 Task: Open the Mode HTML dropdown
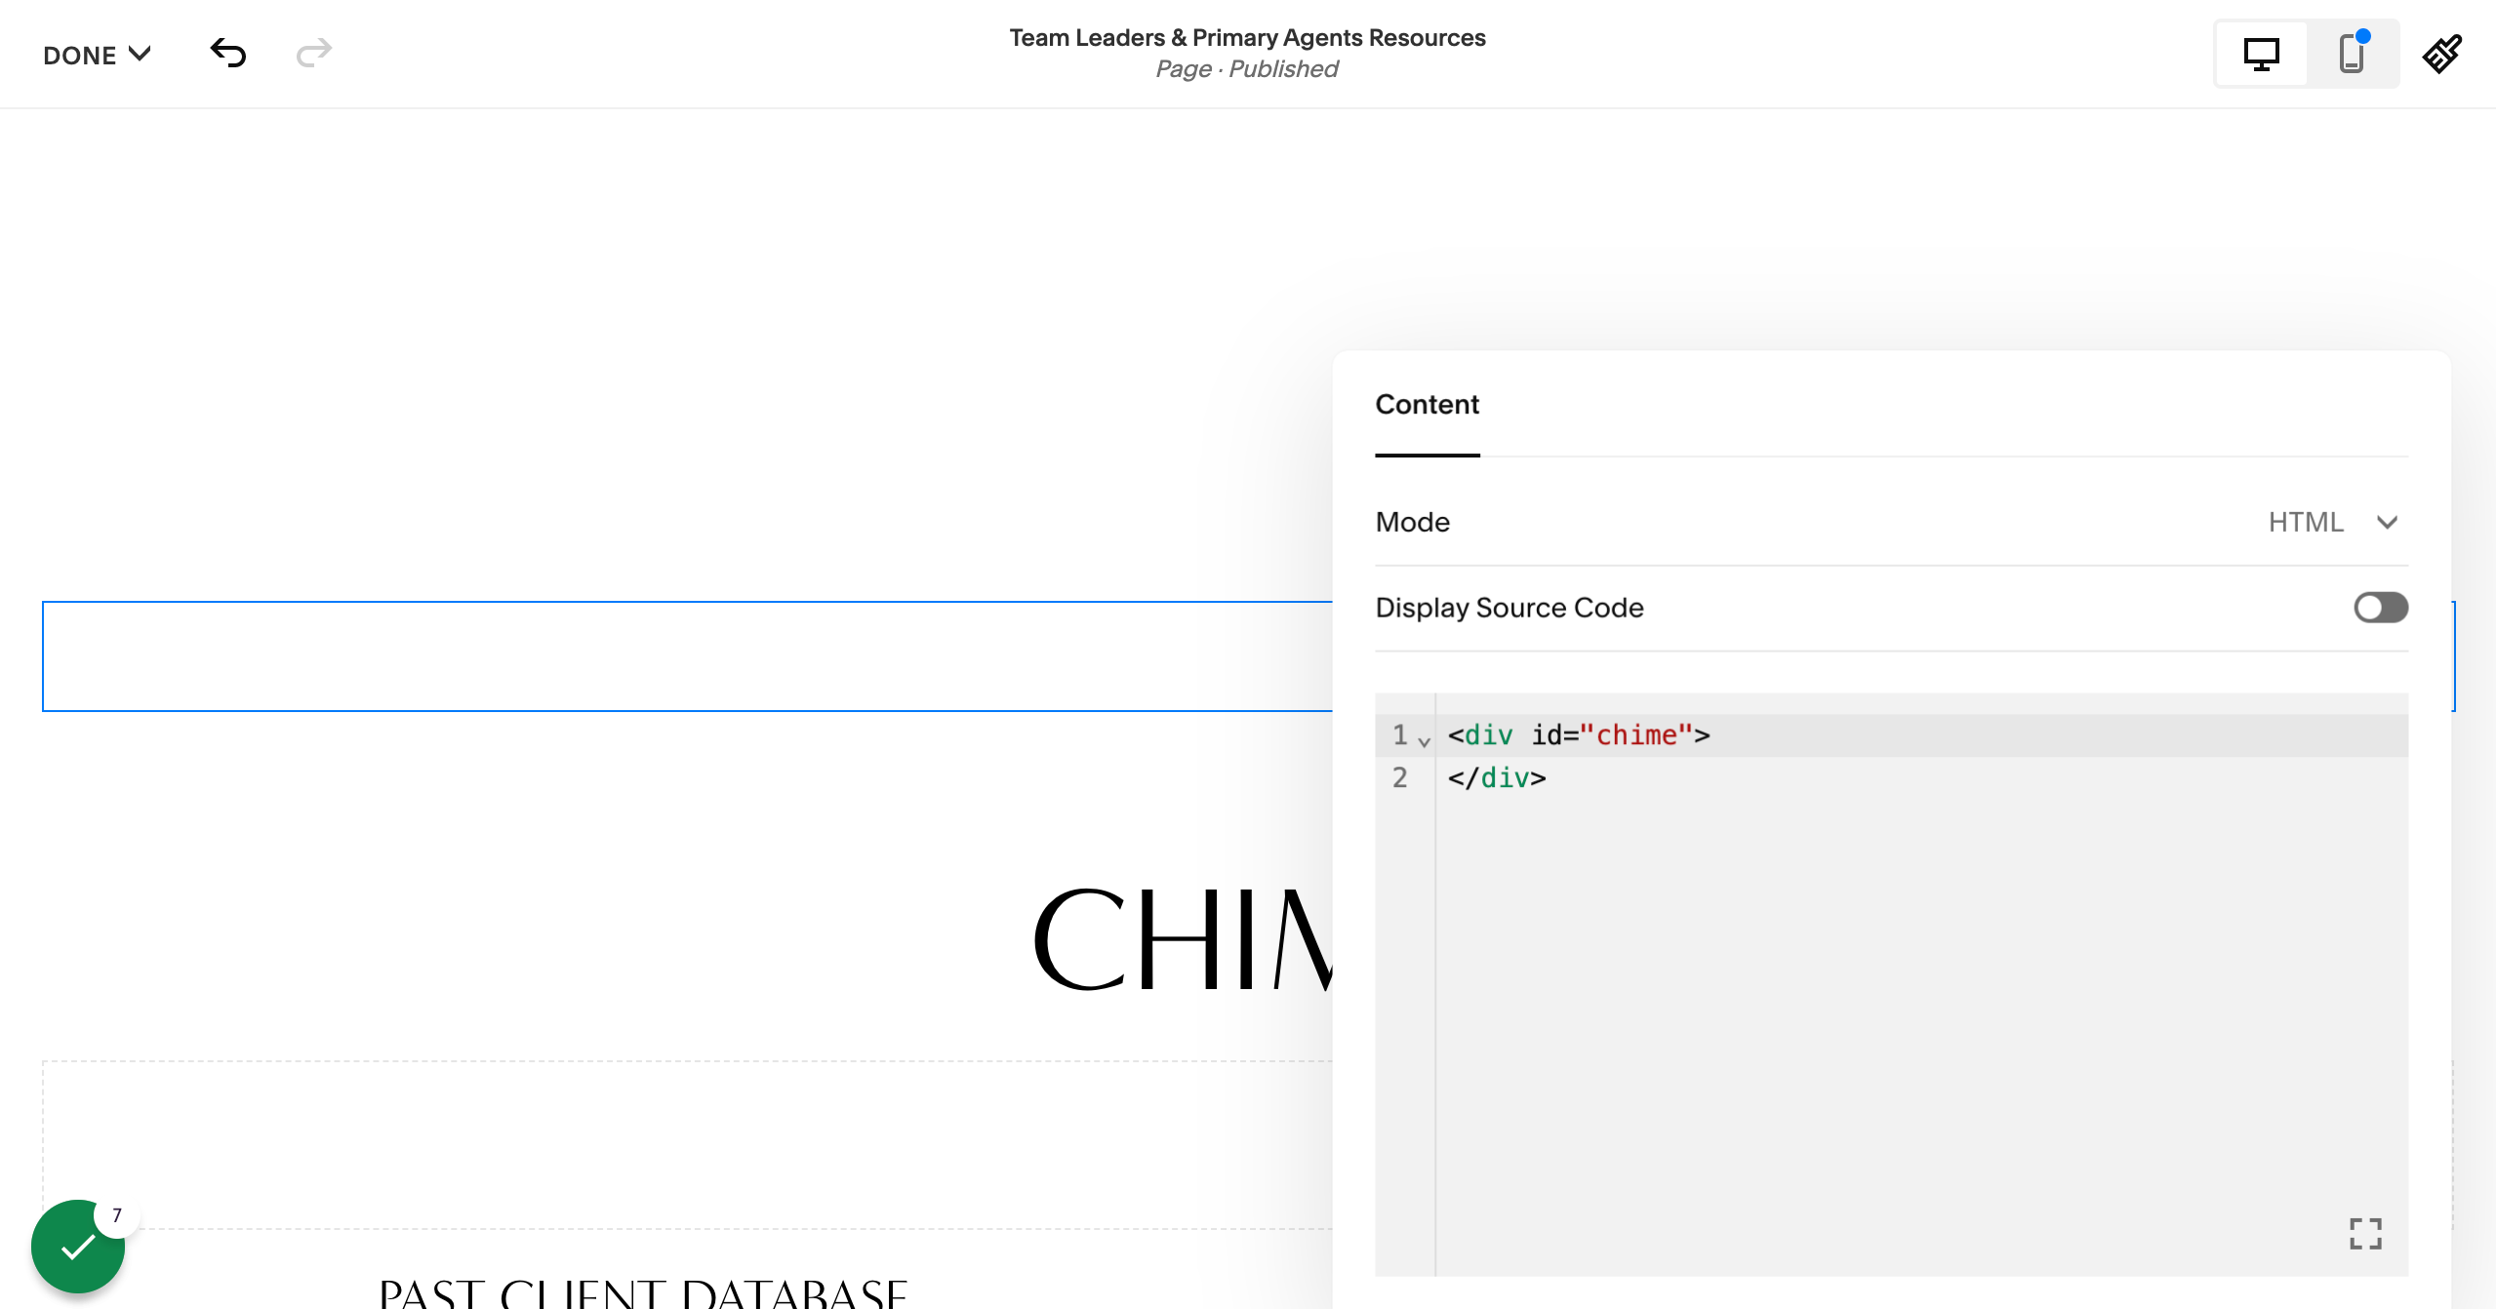coord(2332,522)
